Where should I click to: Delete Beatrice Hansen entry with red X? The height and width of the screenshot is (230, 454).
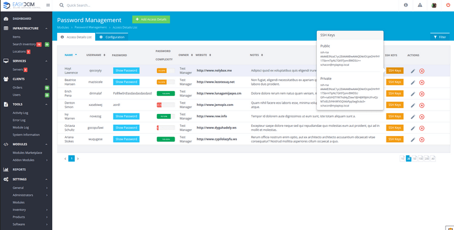tap(422, 82)
